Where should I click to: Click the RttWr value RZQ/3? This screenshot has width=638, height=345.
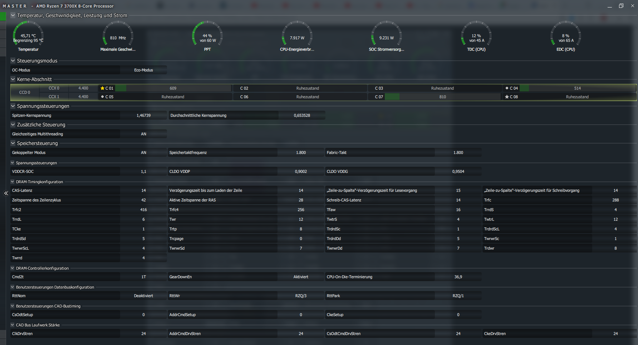pos(301,296)
